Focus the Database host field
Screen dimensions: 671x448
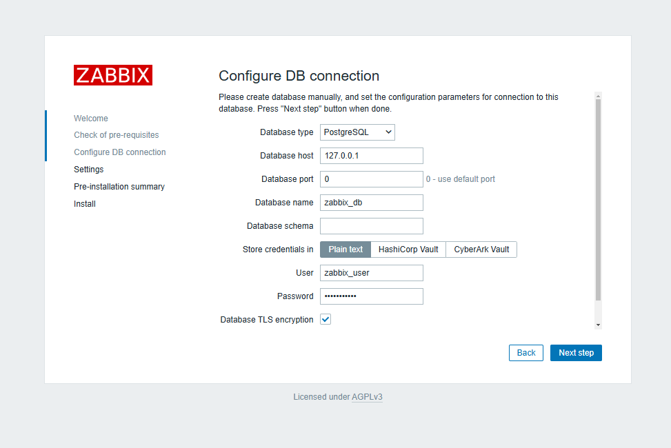pyautogui.click(x=371, y=156)
